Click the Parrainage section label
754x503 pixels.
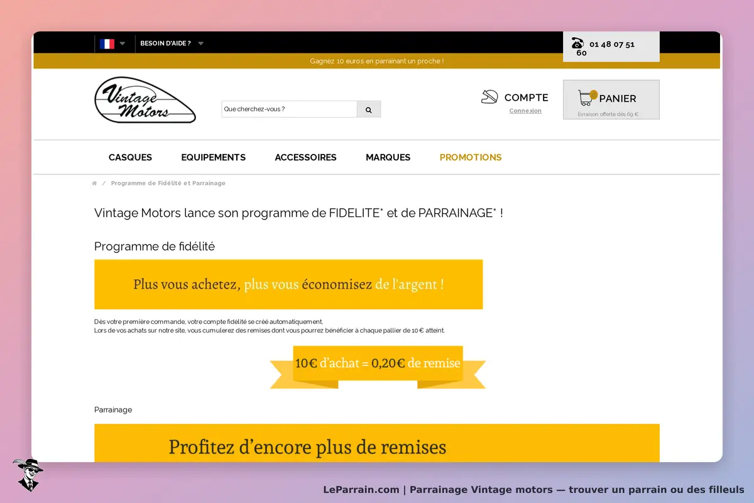[x=113, y=410]
